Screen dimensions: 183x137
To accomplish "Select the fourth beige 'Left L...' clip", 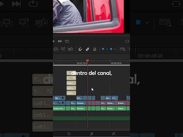I will [x=71, y=88].
